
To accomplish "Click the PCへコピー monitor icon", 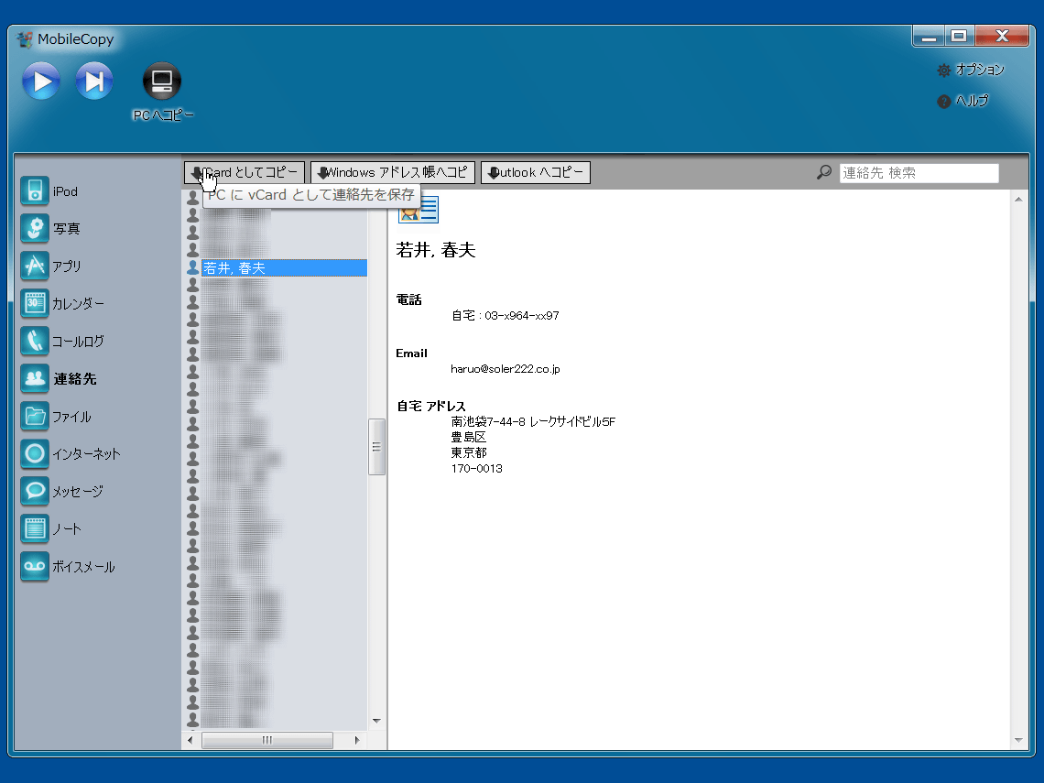I will (x=162, y=82).
